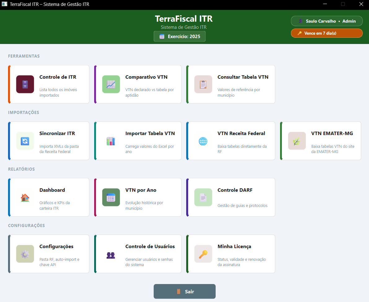Click text 'Carrega valores do Excel por ano'
The width and height of the screenshot is (369, 302).
pyautogui.click(x=150, y=149)
